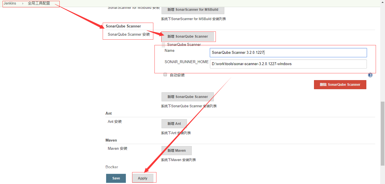Image resolution: width=385 pixels, height=184 pixels.
Task: Remove the entry with 删除 SonarQube Scanner
Action: [x=340, y=84]
